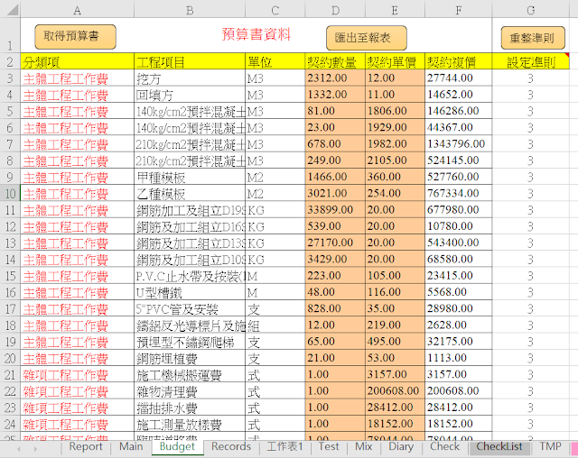Select total price cell 27744.00
Viewport: 578px width, 458px height.
pos(458,78)
